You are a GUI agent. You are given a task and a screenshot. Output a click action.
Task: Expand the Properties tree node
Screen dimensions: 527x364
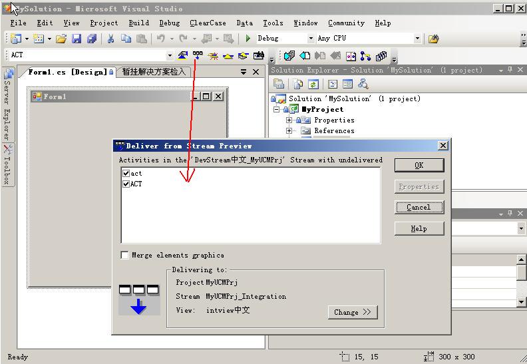tap(289, 120)
